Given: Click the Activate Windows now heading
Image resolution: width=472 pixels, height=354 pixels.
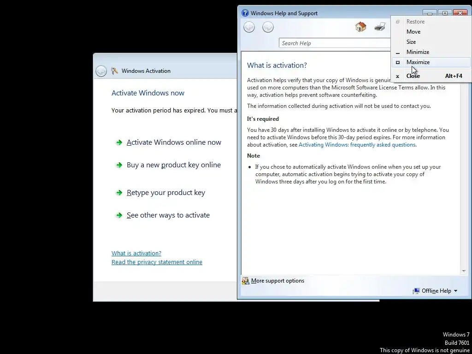Looking at the screenshot, I should click(148, 93).
